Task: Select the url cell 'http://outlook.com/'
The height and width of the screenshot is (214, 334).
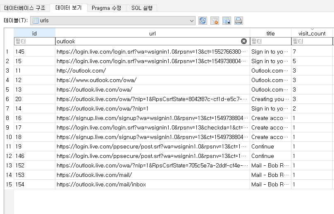Action: tap(153, 71)
